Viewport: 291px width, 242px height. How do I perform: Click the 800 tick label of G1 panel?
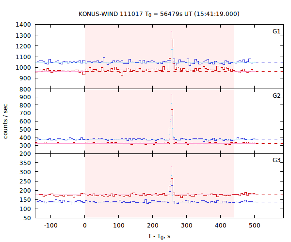pos(25,90)
